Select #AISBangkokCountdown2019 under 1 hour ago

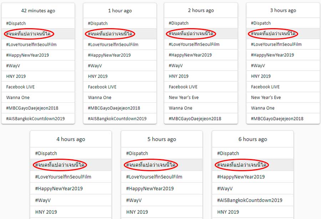click(117, 119)
